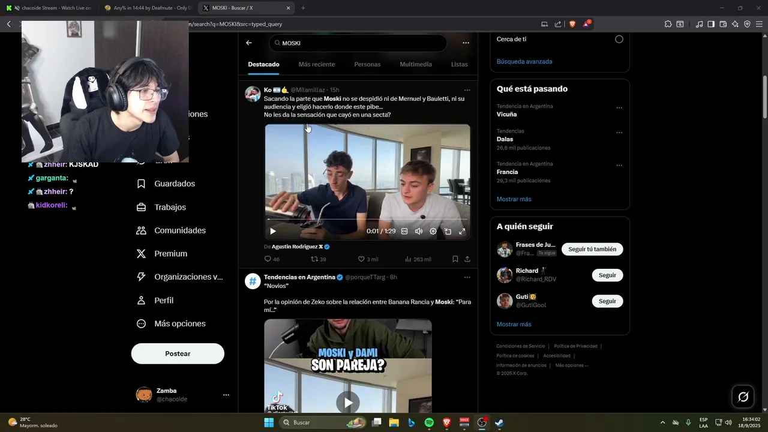Screen dimensions: 768x432
Task: Open Política de Privacidad link
Action: point(575,346)
